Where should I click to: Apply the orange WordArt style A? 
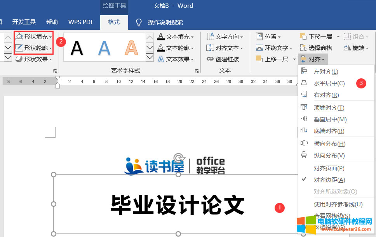(132, 47)
